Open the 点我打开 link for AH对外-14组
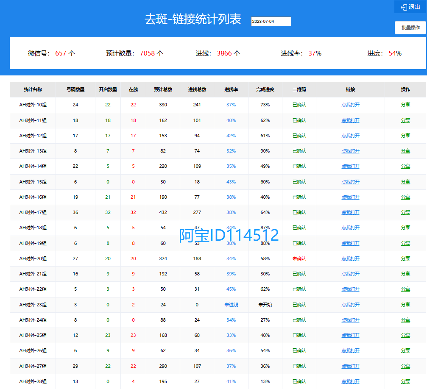This screenshot has width=427, height=389. click(351, 166)
